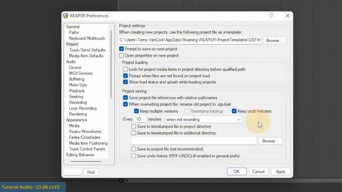Open Recording preferences

(x=78, y=102)
